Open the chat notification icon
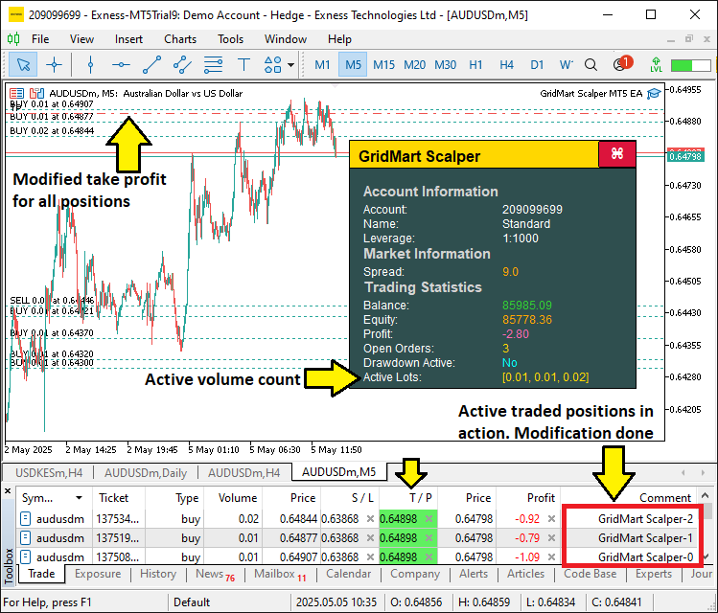 click(621, 64)
